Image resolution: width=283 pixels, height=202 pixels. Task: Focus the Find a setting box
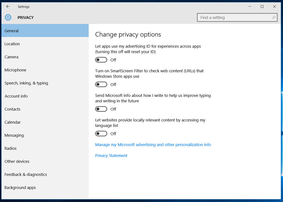click(237, 17)
